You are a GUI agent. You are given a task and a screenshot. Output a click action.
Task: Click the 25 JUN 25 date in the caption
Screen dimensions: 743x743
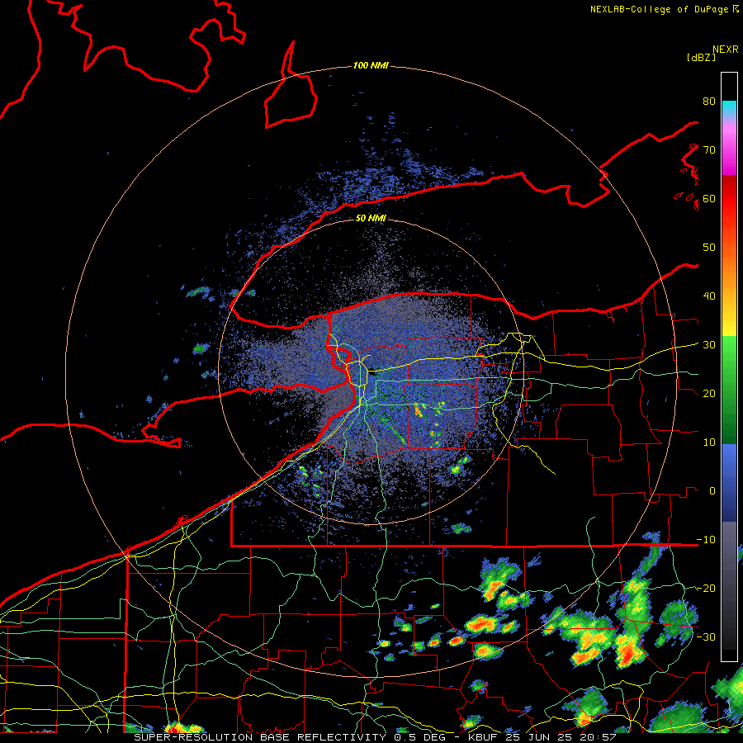coord(541,737)
